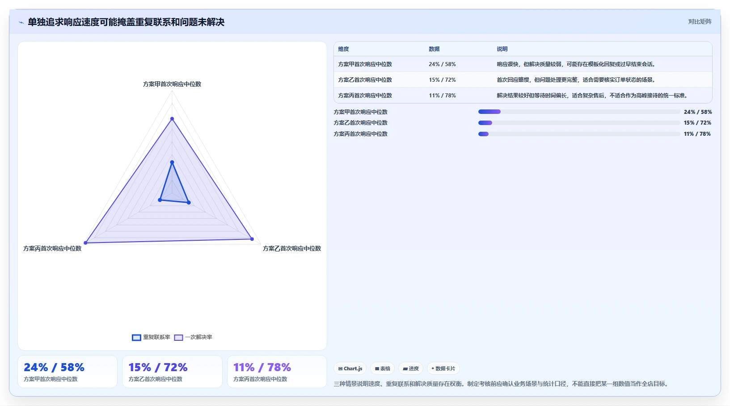Click the purple data point near 方案乙
This screenshot has width=730, height=406.
[252, 239]
